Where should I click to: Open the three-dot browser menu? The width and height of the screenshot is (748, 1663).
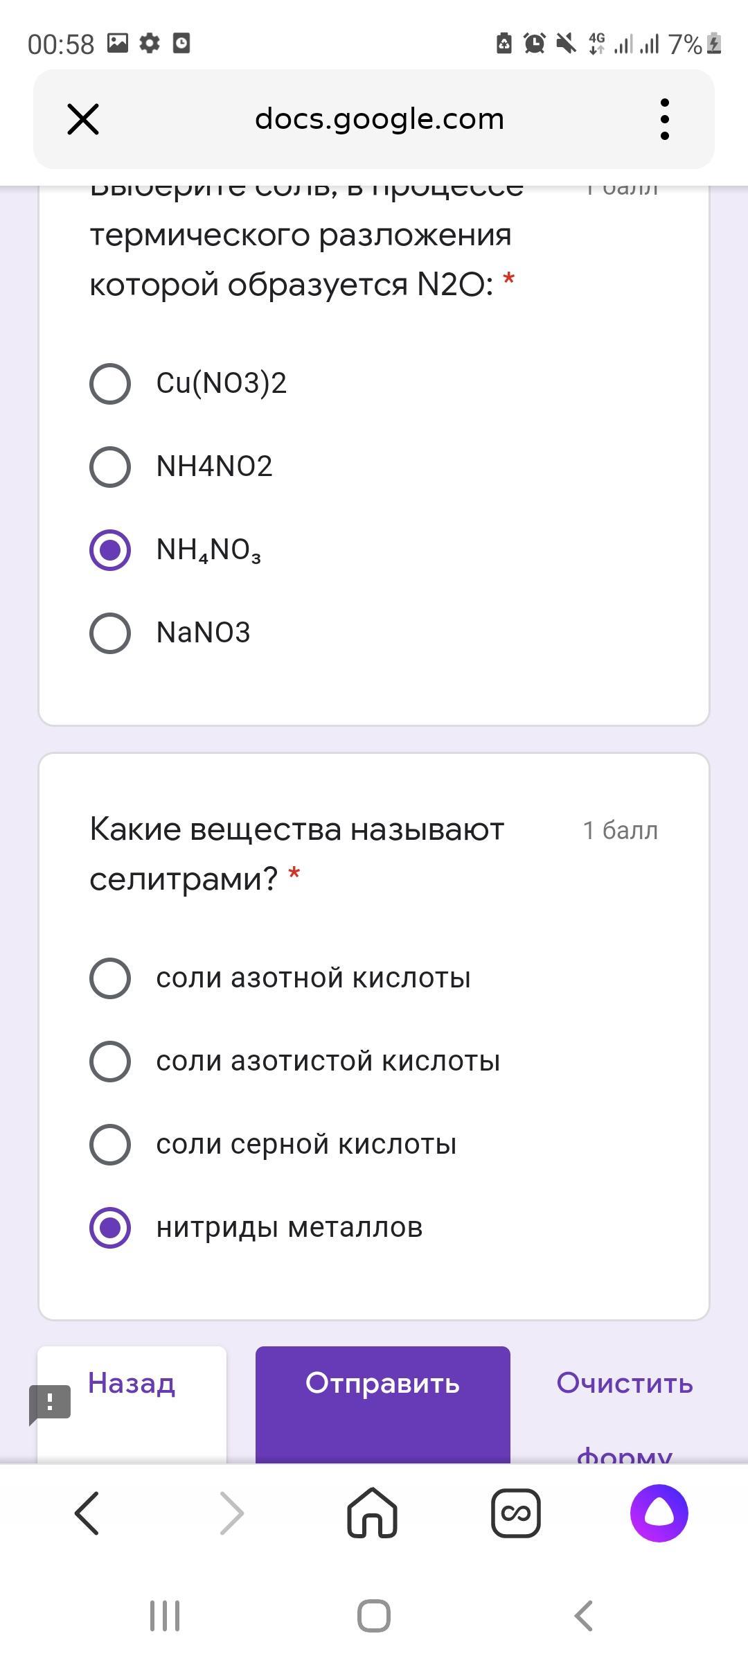click(x=664, y=119)
